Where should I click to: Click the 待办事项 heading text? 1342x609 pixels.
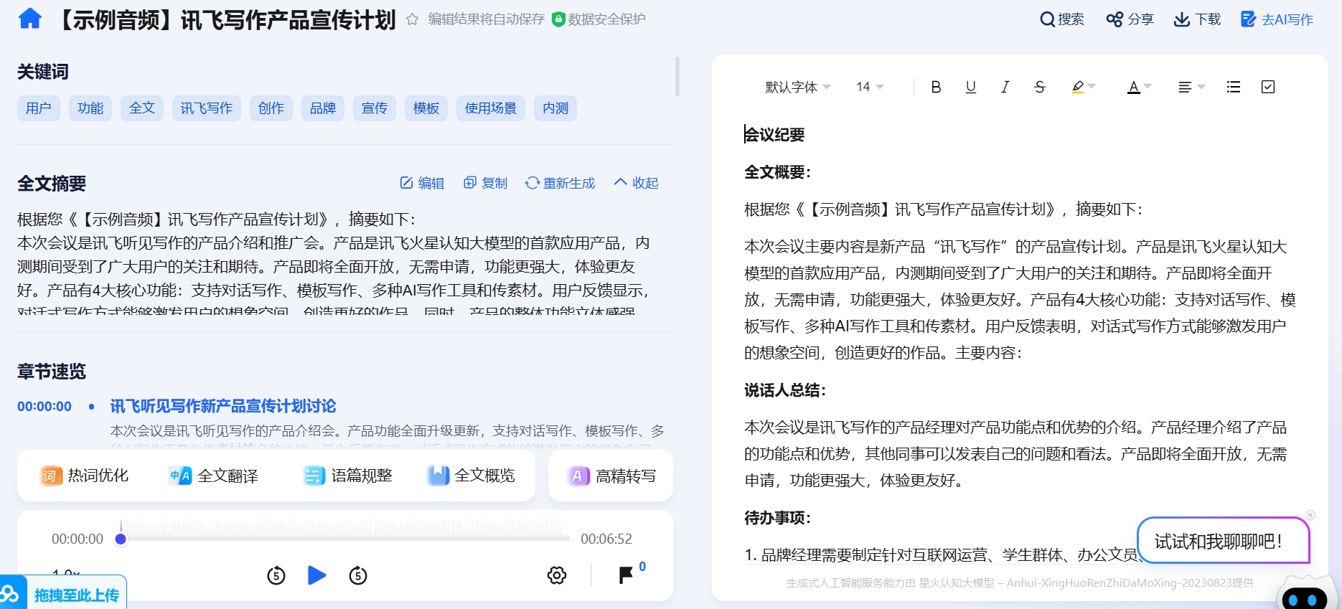pos(777,518)
